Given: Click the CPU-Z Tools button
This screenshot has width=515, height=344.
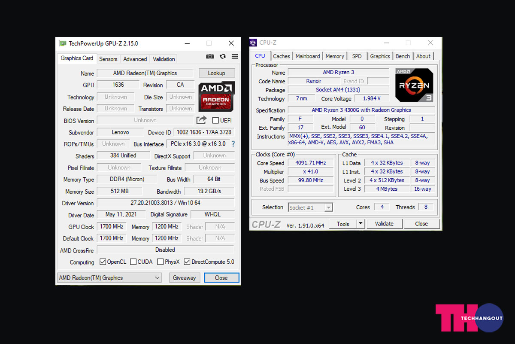Looking at the screenshot, I should (343, 224).
